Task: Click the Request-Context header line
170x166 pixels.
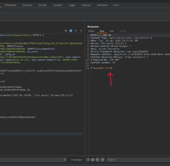Action: tap(130, 54)
